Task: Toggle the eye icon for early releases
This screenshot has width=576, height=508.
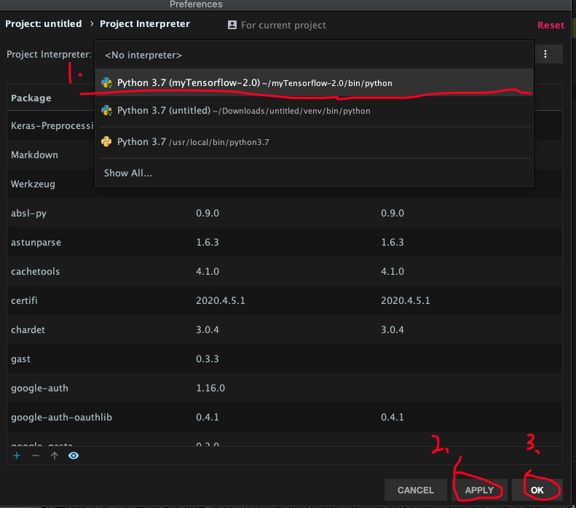Action: tap(74, 456)
